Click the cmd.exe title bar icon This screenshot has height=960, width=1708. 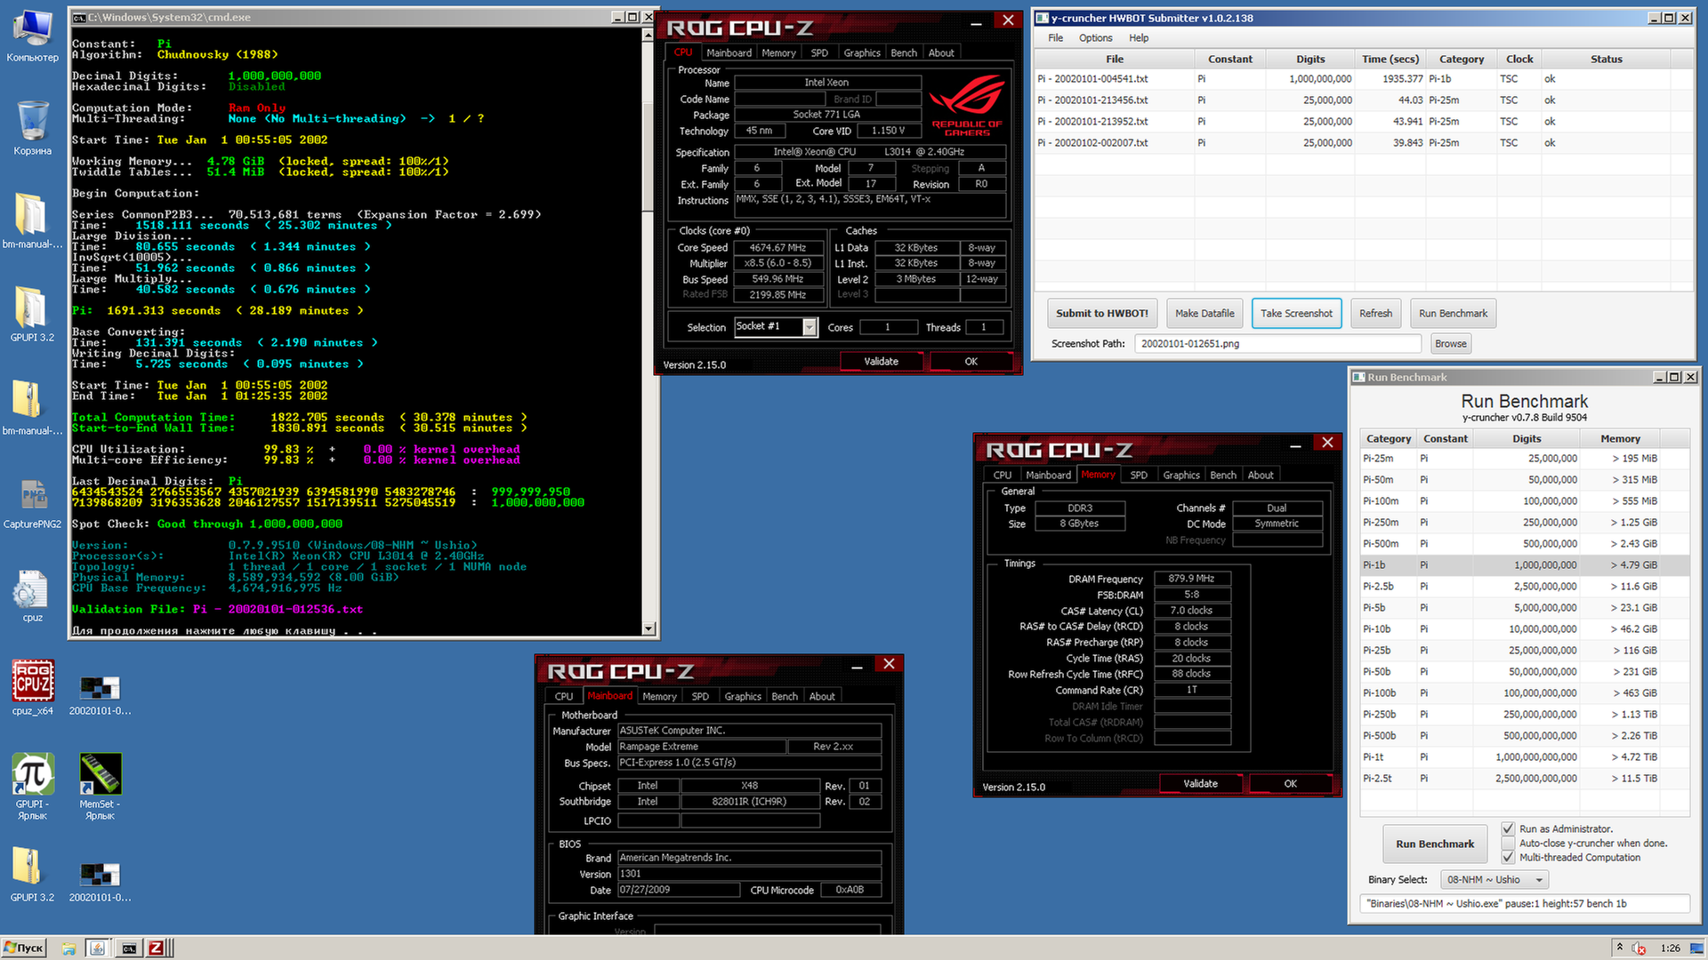79,17
